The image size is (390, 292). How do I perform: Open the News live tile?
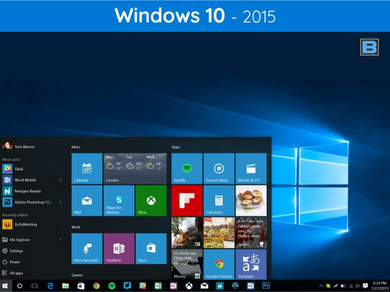click(187, 232)
